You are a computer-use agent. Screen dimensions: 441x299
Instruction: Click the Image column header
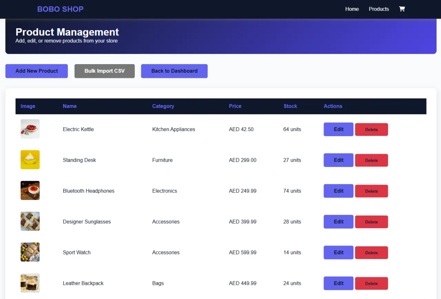coord(28,106)
